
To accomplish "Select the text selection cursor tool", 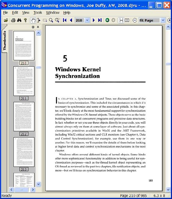I will coord(39,20).
